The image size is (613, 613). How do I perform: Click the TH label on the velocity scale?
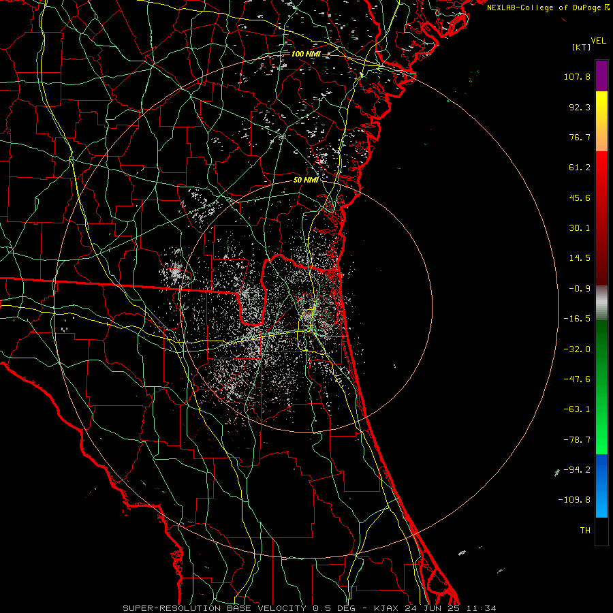click(x=585, y=531)
